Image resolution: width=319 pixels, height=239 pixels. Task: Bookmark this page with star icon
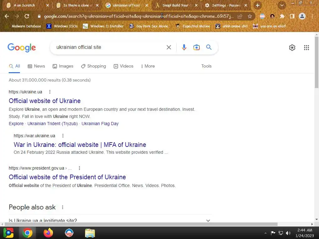(x=250, y=16)
